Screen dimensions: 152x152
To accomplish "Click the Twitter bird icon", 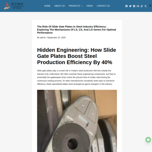I will (x=130, y=6).
